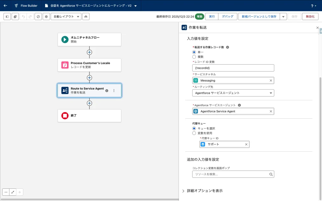The width and height of the screenshot is (322, 201).
Task: Select the 複数 radio button
Action: click(x=194, y=57)
